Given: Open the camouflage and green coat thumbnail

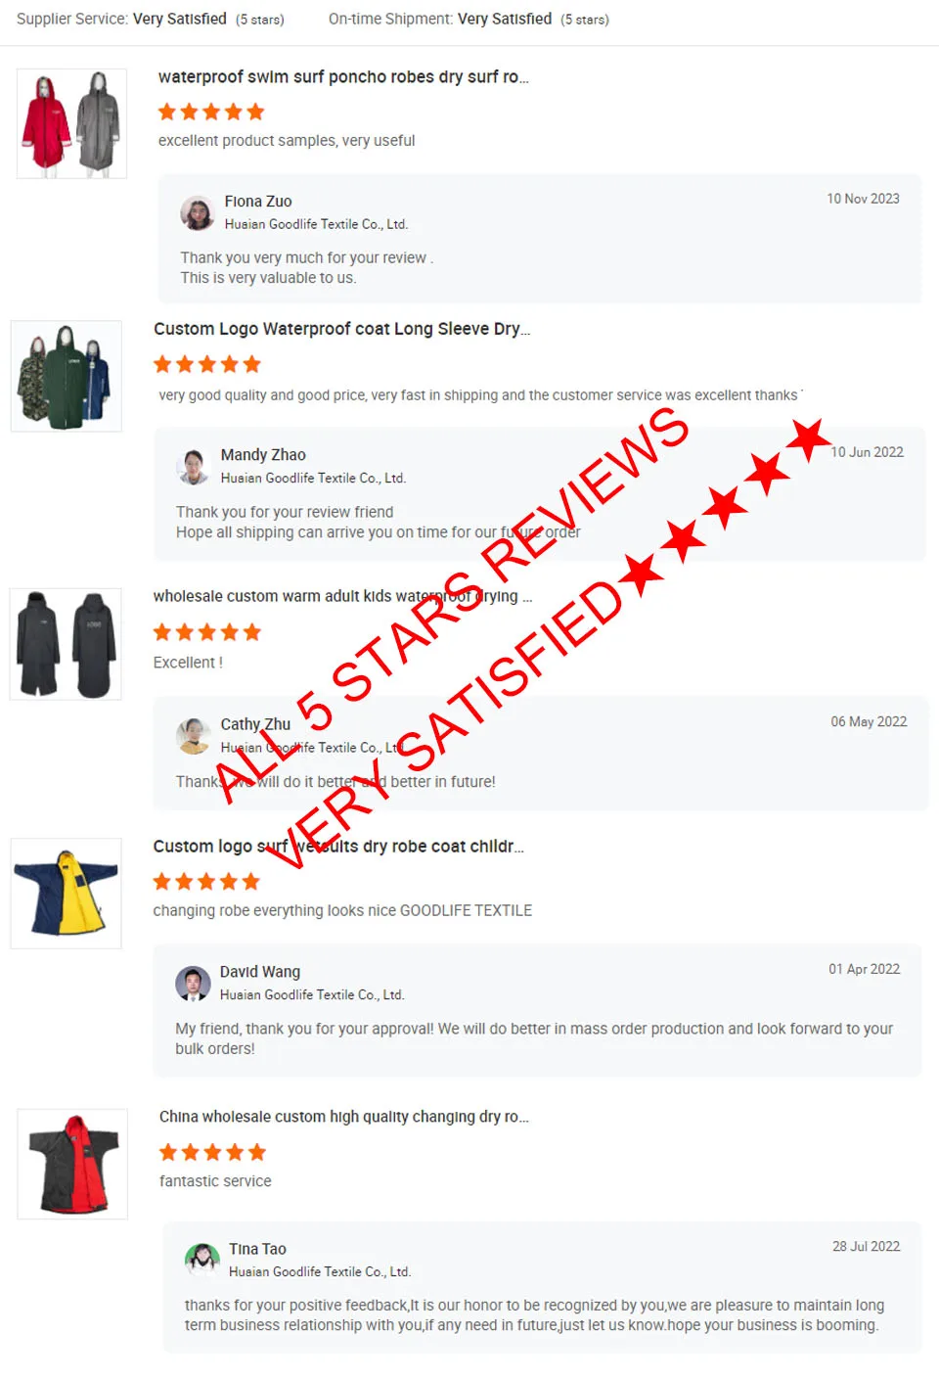Looking at the screenshot, I should tap(67, 376).
